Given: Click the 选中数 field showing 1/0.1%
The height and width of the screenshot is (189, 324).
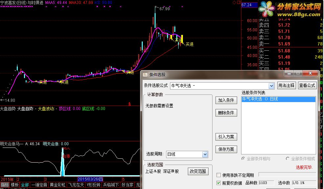Looking at the screenshot, I should click(x=304, y=183).
